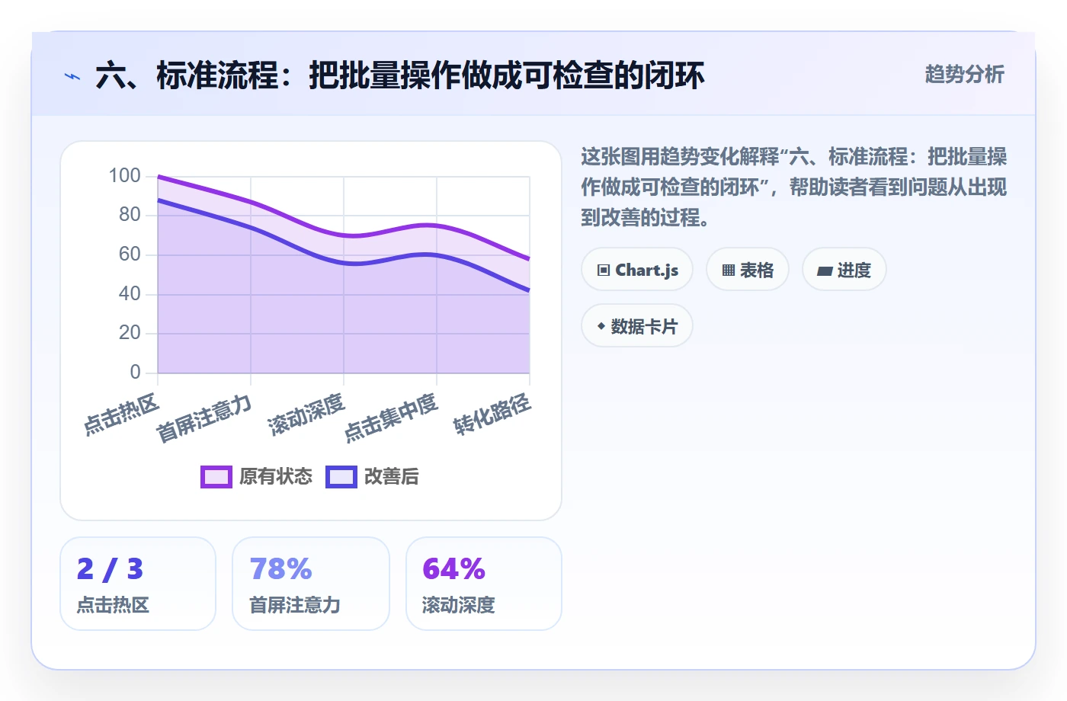Open the 64% 滚动深度 card
Image resolution: width=1067 pixels, height=701 pixels.
(x=484, y=584)
